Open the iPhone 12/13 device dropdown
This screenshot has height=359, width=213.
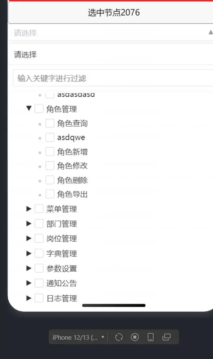tap(78, 337)
